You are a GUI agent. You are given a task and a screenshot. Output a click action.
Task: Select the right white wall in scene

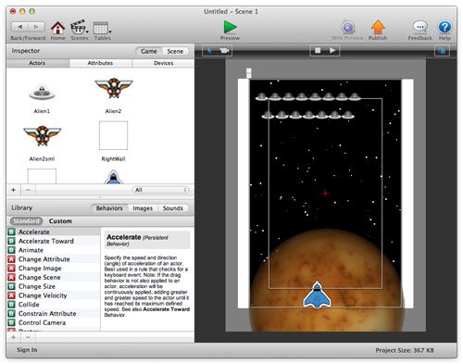pyautogui.click(x=407, y=194)
